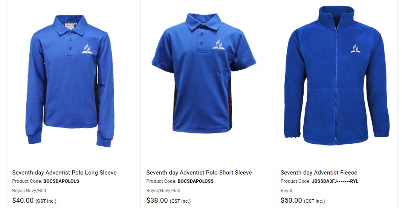Click the logo on the short sleeve polo

[219, 44]
